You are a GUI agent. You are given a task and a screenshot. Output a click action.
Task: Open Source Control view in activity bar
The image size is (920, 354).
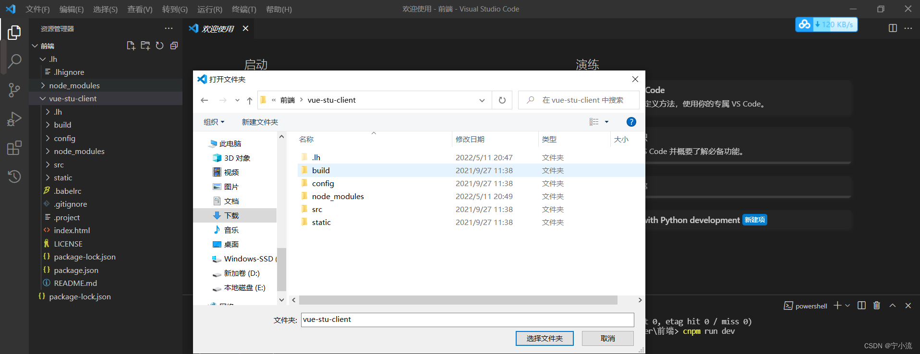tap(14, 90)
